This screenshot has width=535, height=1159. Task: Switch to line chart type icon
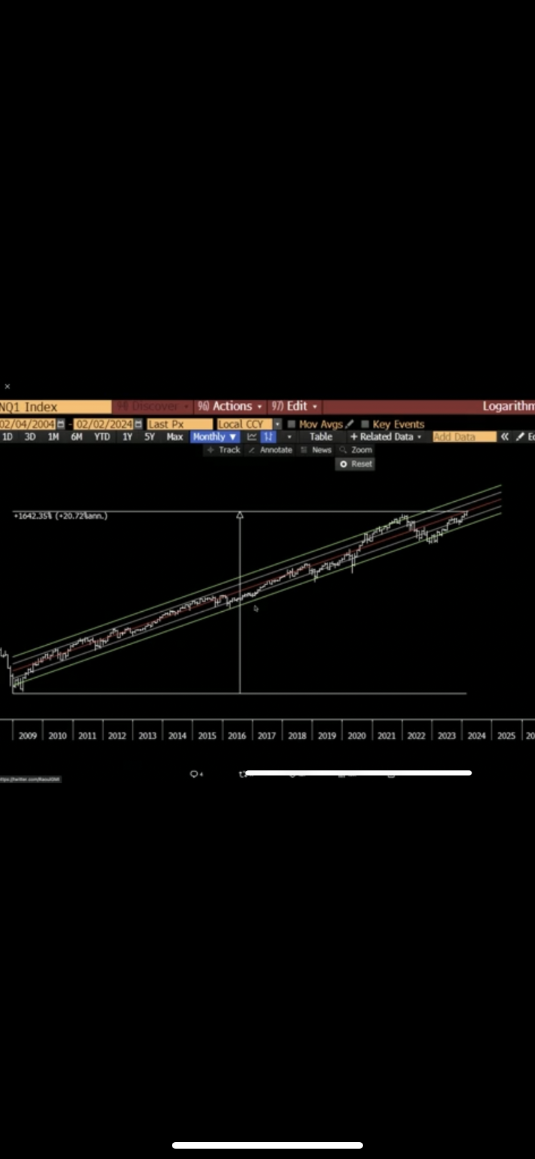click(252, 437)
